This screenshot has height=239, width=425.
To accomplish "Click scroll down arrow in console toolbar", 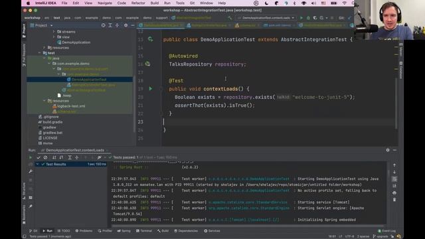I will tap(394, 172).
